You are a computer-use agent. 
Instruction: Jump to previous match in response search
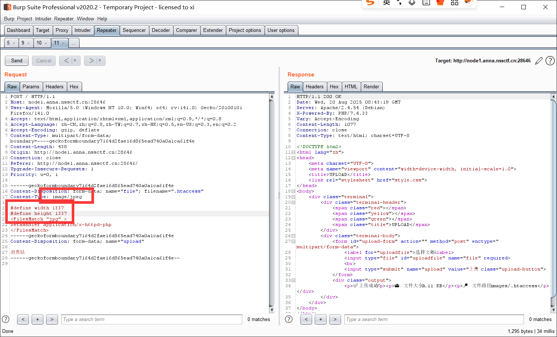(306, 319)
